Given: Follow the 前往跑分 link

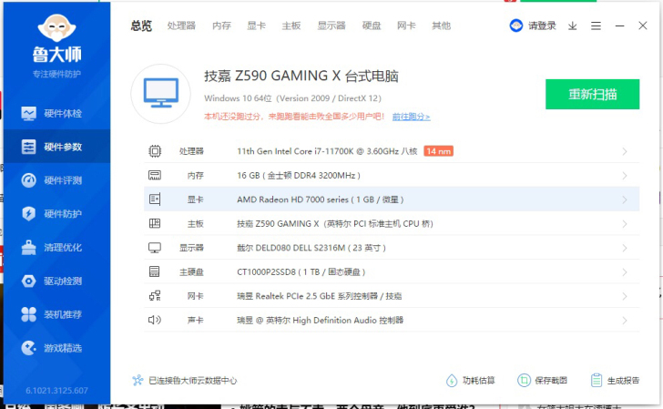Looking at the screenshot, I should tap(411, 117).
